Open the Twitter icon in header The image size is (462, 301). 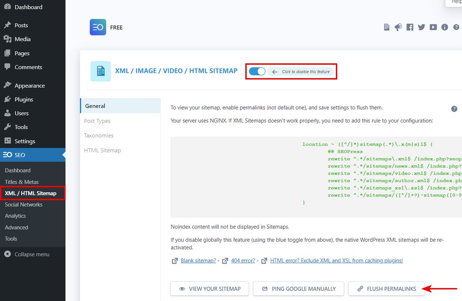click(x=421, y=27)
